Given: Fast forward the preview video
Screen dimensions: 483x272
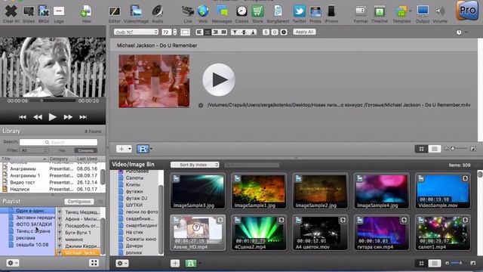Looking at the screenshot, I should tap(68, 117).
